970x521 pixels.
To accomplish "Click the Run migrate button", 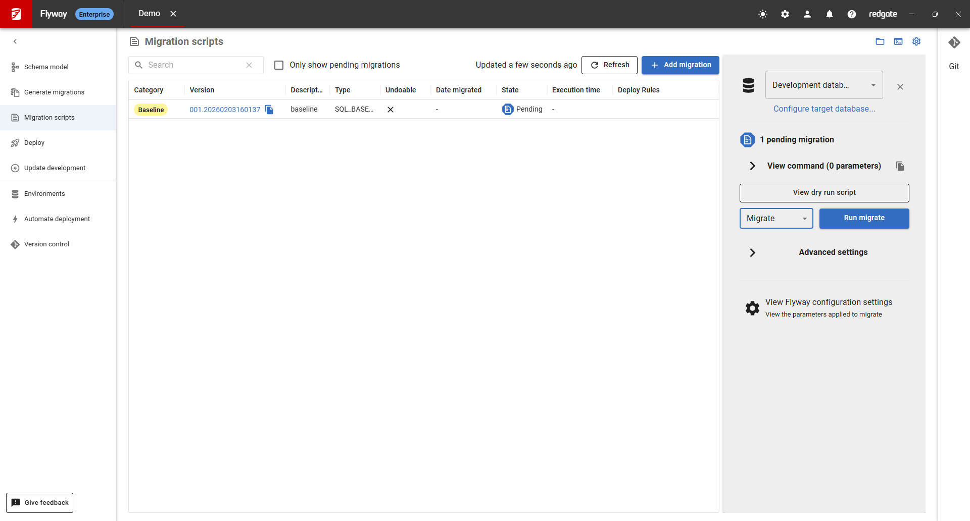I will point(864,218).
